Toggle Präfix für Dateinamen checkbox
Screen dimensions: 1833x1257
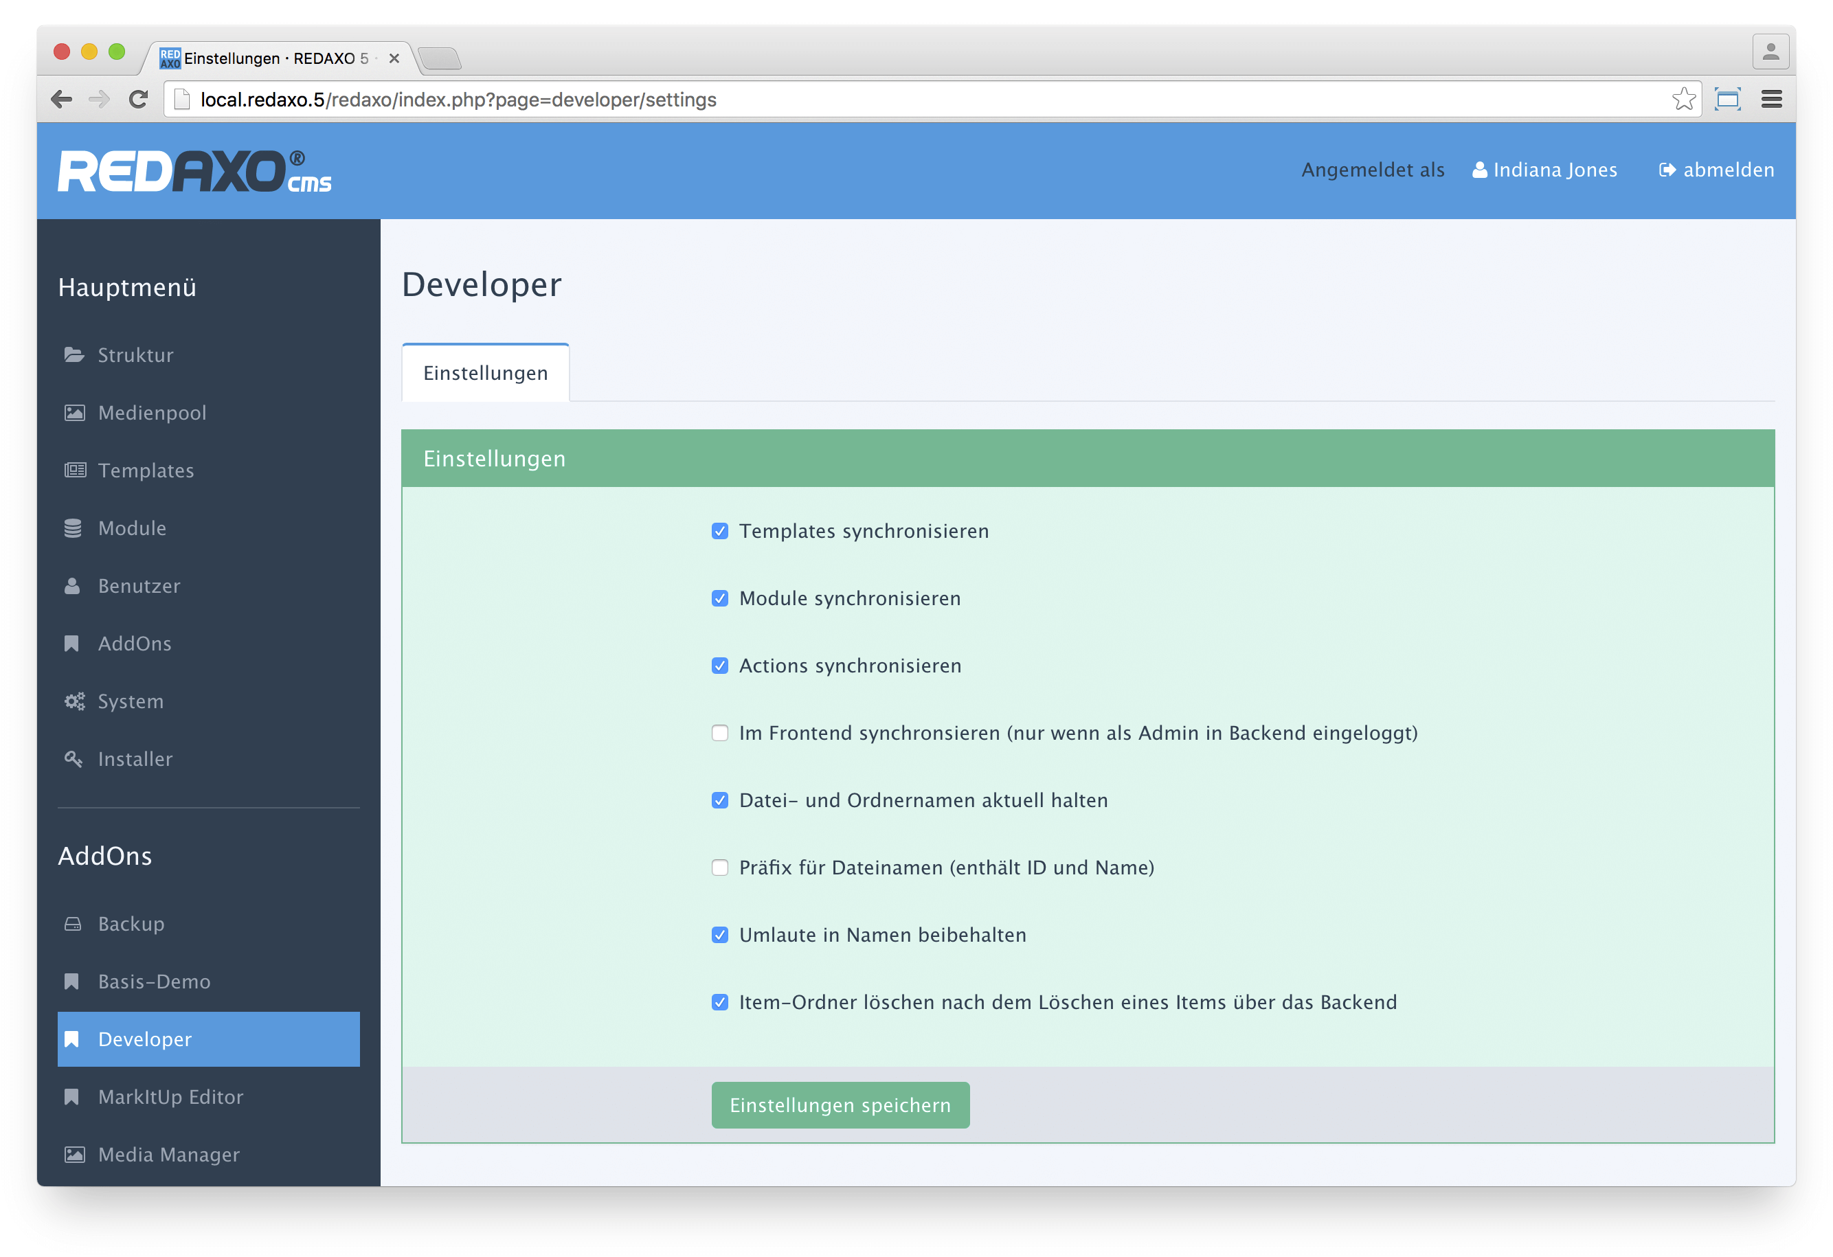click(x=720, y=868)
